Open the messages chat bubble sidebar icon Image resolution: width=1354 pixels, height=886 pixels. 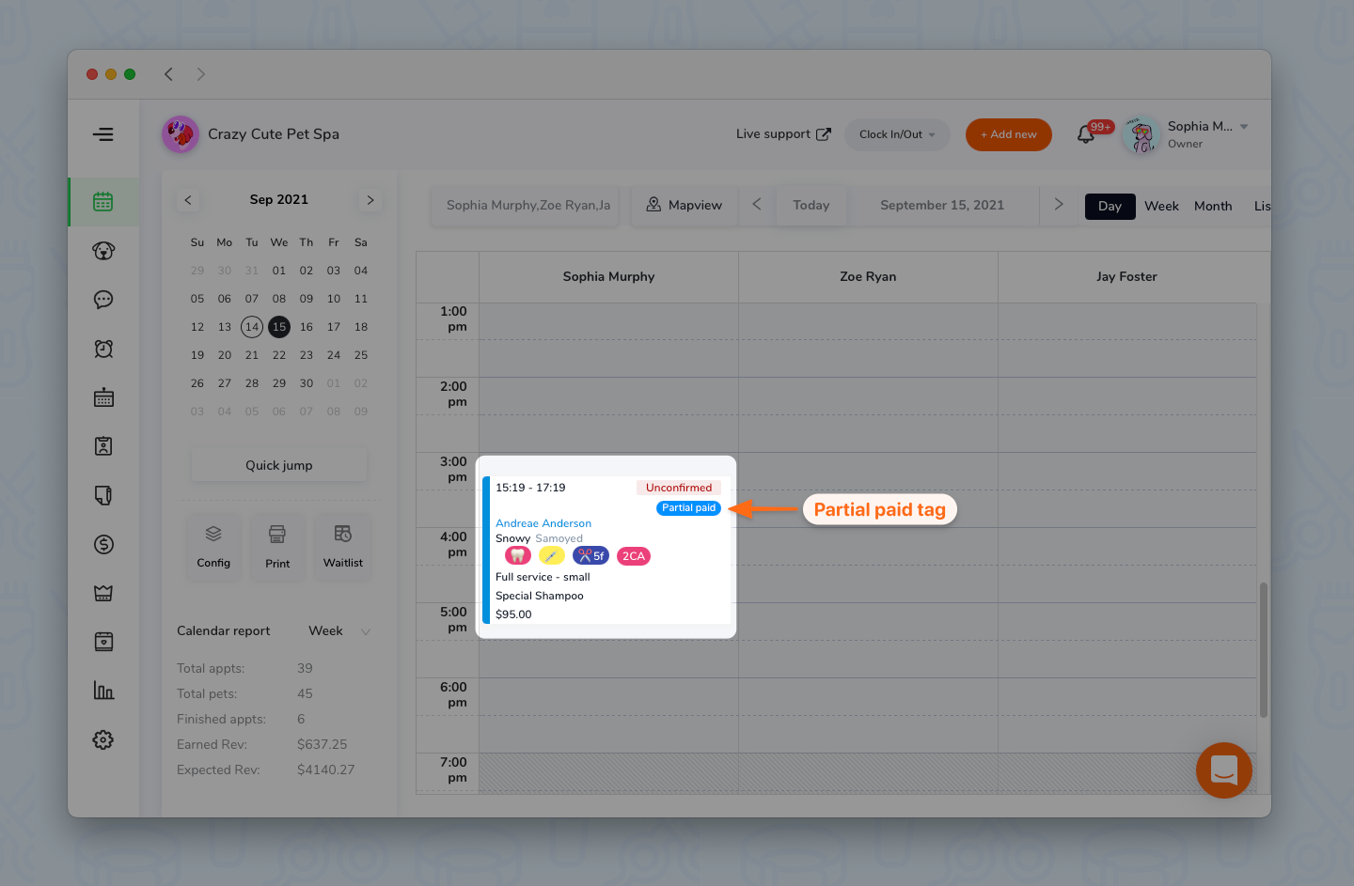pos(103,300)
